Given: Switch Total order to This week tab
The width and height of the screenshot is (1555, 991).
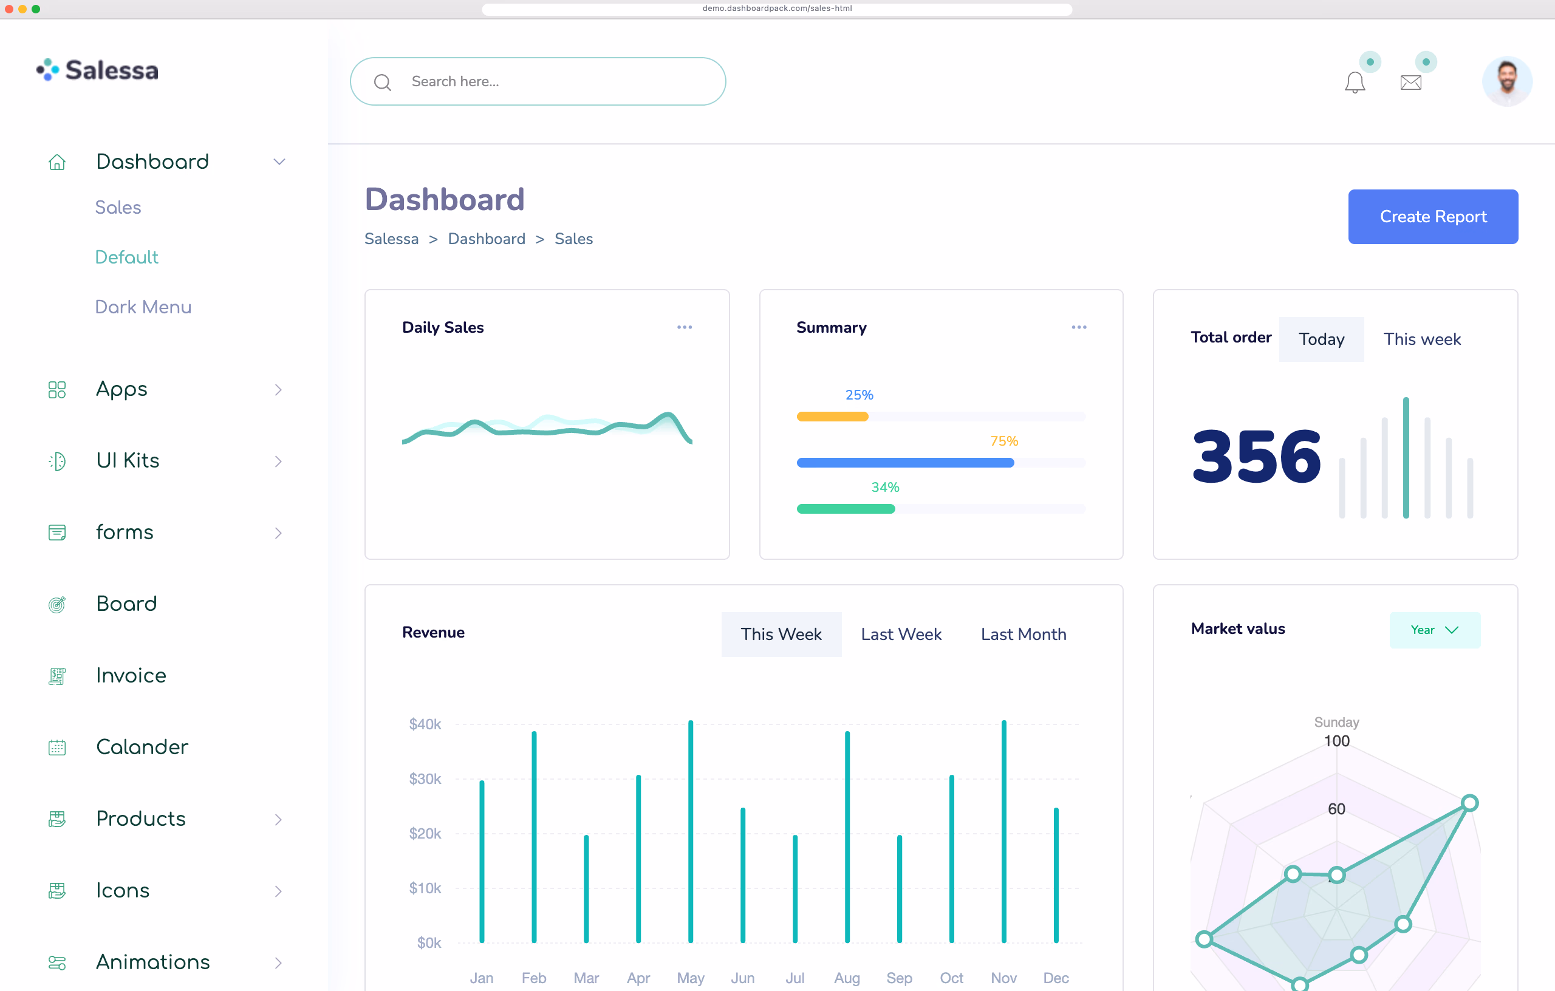Looking at the screenshot, I should pos(1421,339).
